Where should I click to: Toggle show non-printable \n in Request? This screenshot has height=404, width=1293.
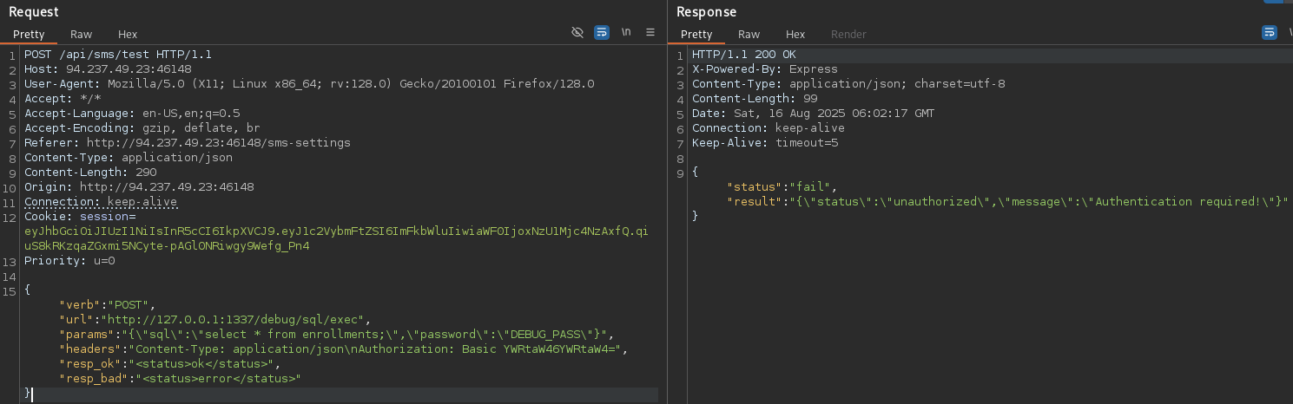pyautogui.click(x=626, y=33)
